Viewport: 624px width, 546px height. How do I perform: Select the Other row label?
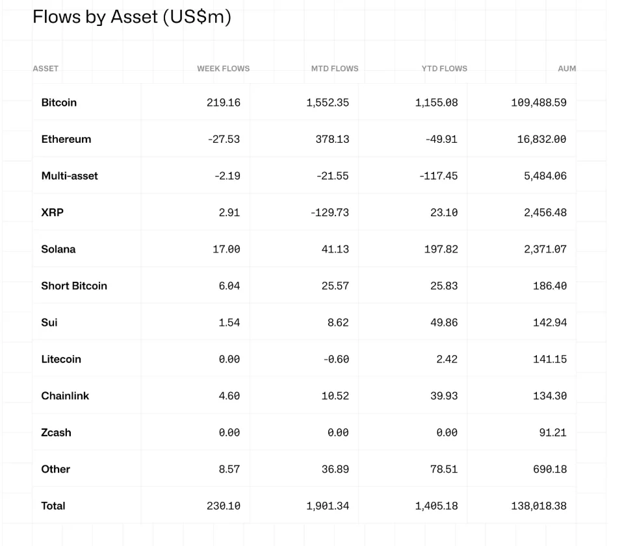pos(55,469)
